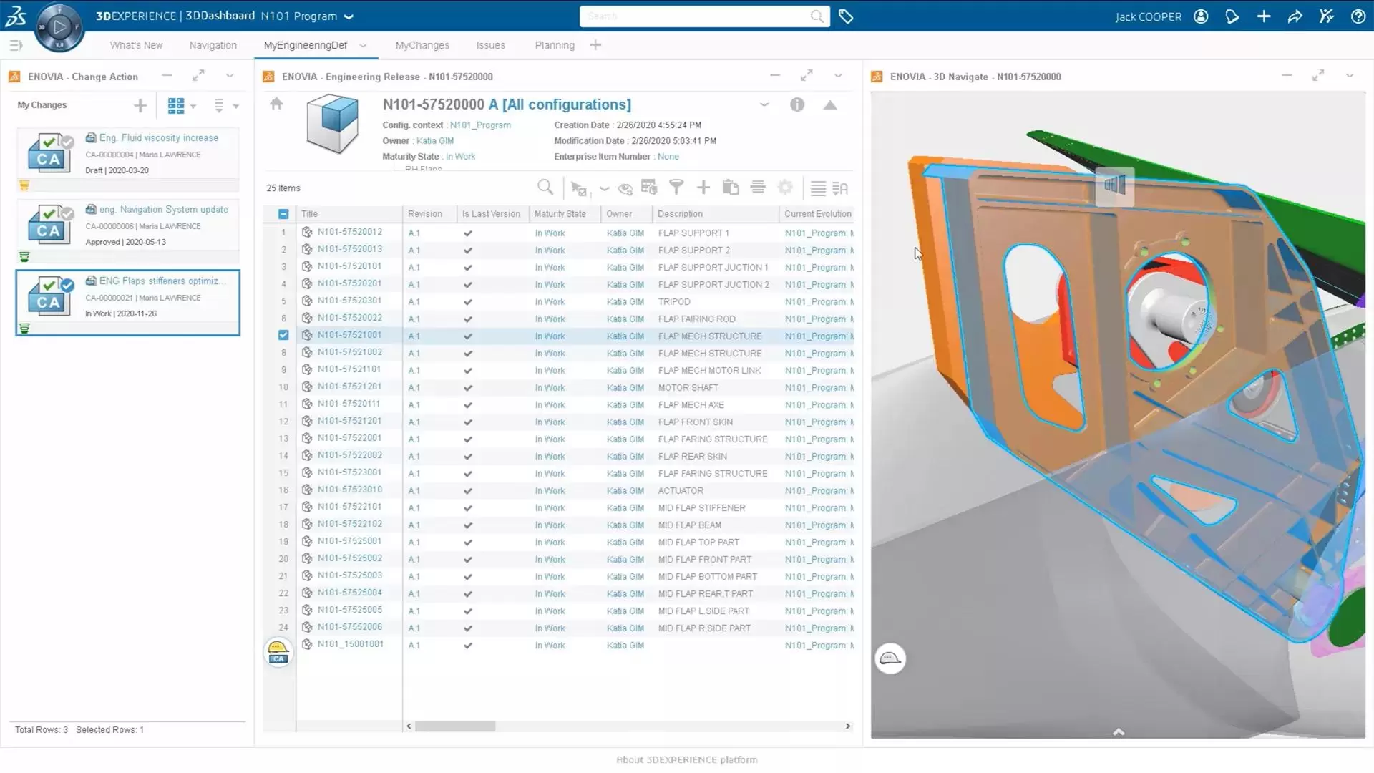Click the Title column header
The height and width of the screenshot is (773, 1374).
pyautogui.click(x=349, y=214)
